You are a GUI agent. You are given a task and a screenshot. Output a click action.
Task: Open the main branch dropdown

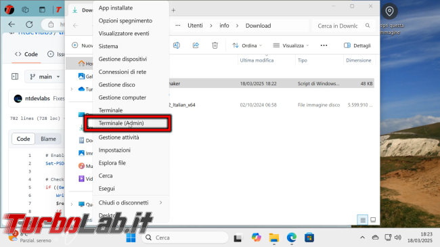[x=45, y=76]
